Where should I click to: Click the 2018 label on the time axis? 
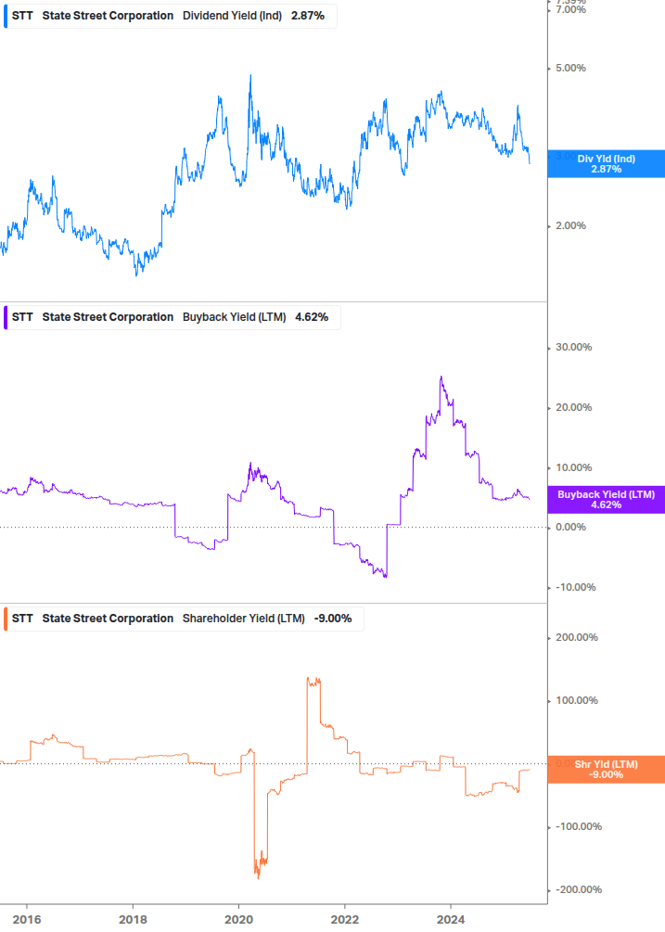point(133,920)
